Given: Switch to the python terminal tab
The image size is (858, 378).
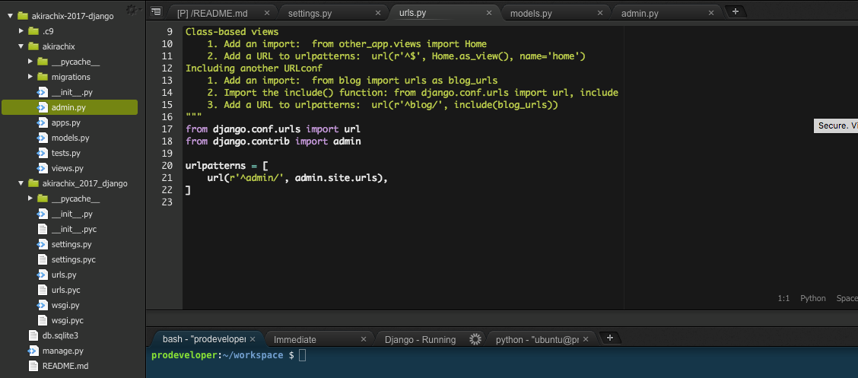Looking at the screenshot, I should (x=536, y=339).
